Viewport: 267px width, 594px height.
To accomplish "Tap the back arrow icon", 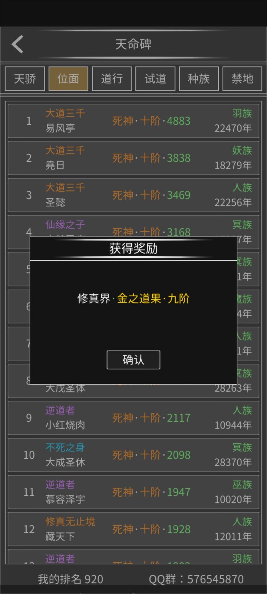I will tap(17, 44).
